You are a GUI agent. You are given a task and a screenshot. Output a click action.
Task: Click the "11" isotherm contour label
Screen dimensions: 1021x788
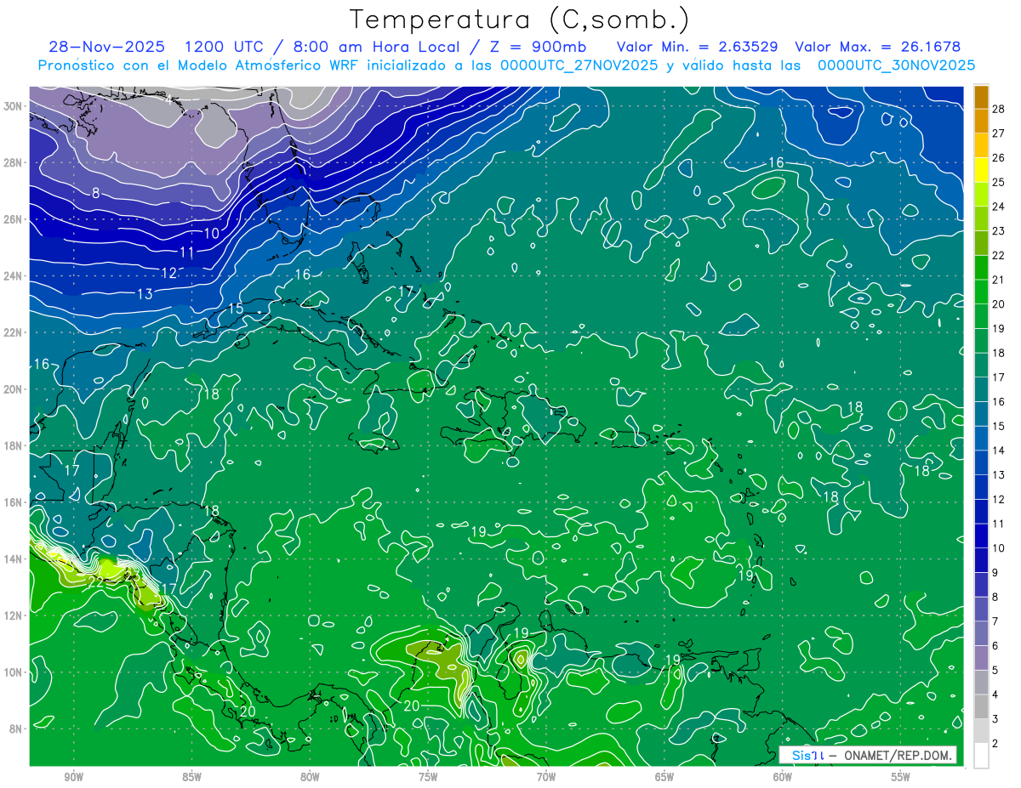[187, 252]
